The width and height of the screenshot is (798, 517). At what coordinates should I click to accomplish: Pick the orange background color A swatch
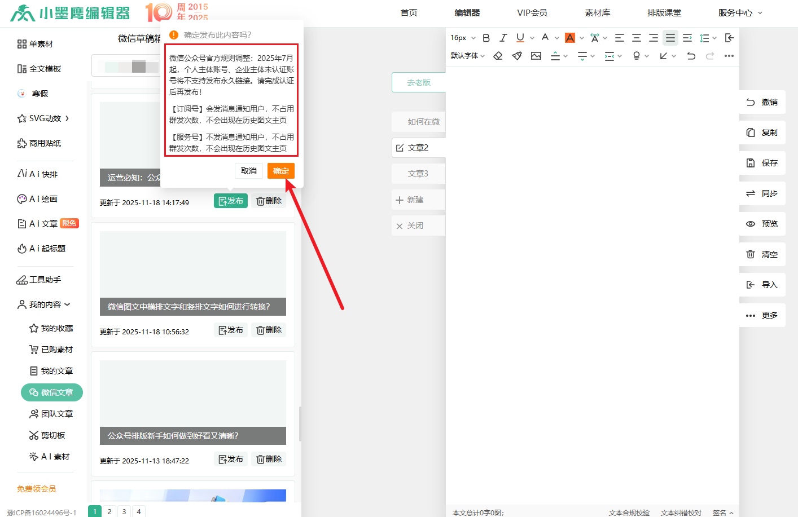pos(570,38)
